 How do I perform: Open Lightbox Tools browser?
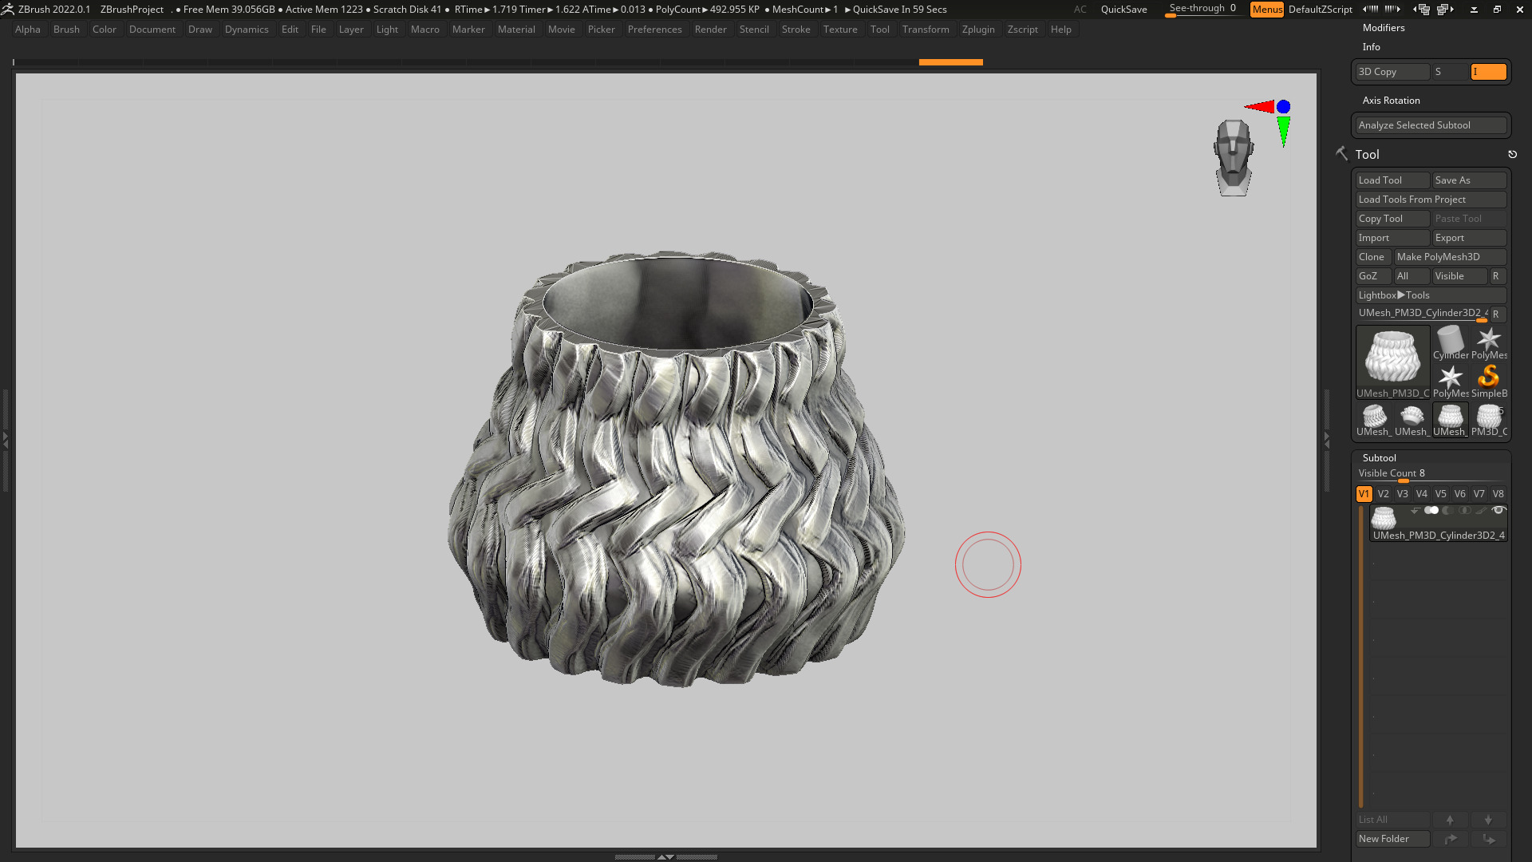tap(1431, 295)
